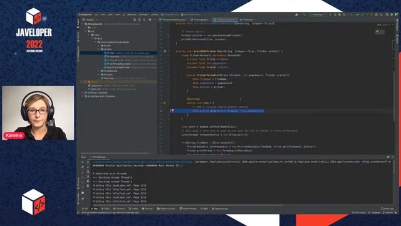Hide the Run tool window
Screen dimensions: 401x226
[393, 157]
